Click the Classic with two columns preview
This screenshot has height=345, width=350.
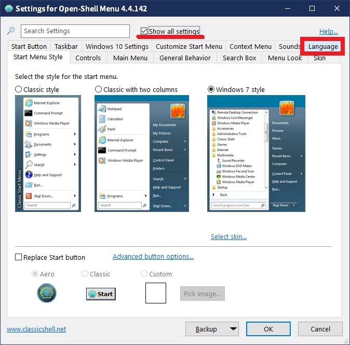[x=142, y=153]
